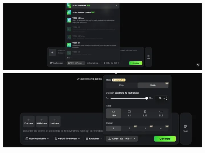
Task: Set Output count to 1
Action: [x=114, y=128]
